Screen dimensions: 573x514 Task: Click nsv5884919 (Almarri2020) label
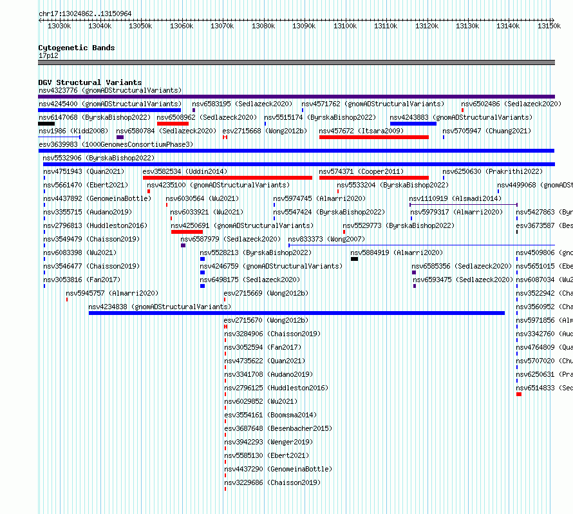tap(397, 252)
